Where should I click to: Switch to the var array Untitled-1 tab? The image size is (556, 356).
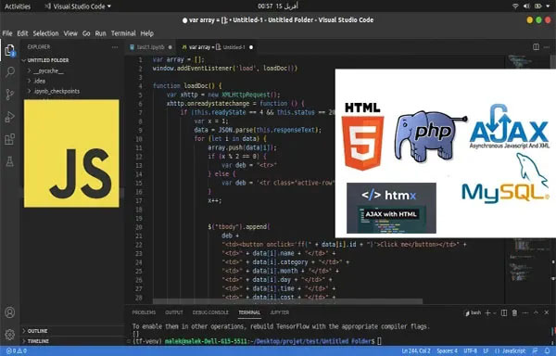pos(216,47)
